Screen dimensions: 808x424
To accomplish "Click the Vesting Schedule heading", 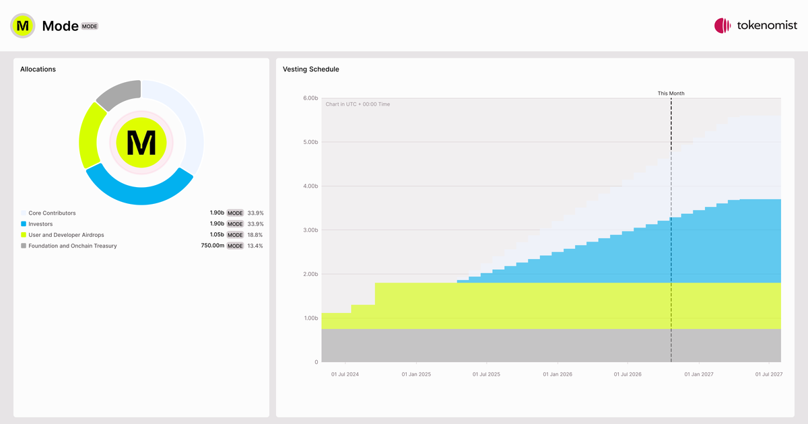I will pyautogui.click(x=311, y=69).
